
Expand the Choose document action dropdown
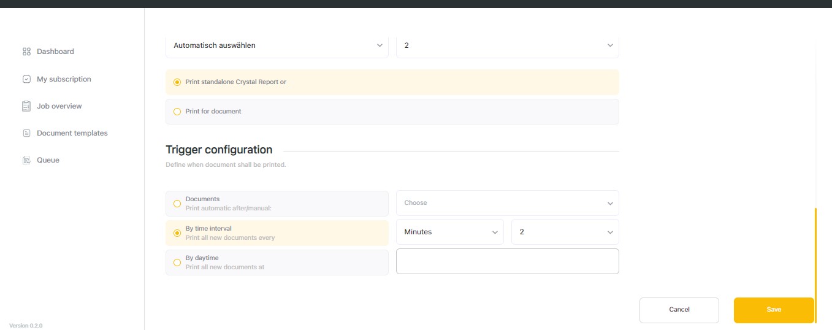(507, 203)
